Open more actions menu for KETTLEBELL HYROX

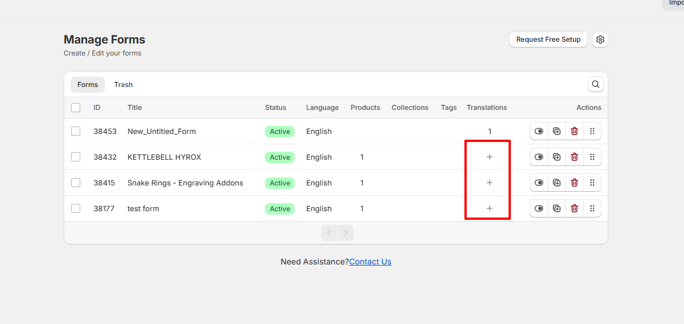click(x=592, y=157)
